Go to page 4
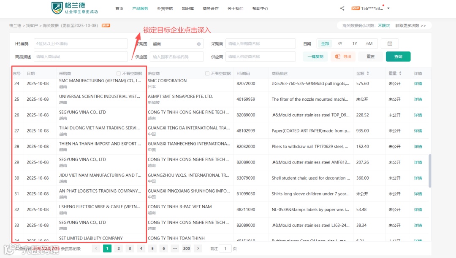 (141, 248)
